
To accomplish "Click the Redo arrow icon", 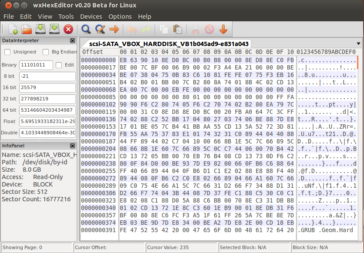I will pyautogui.click(x=146, y=30).
